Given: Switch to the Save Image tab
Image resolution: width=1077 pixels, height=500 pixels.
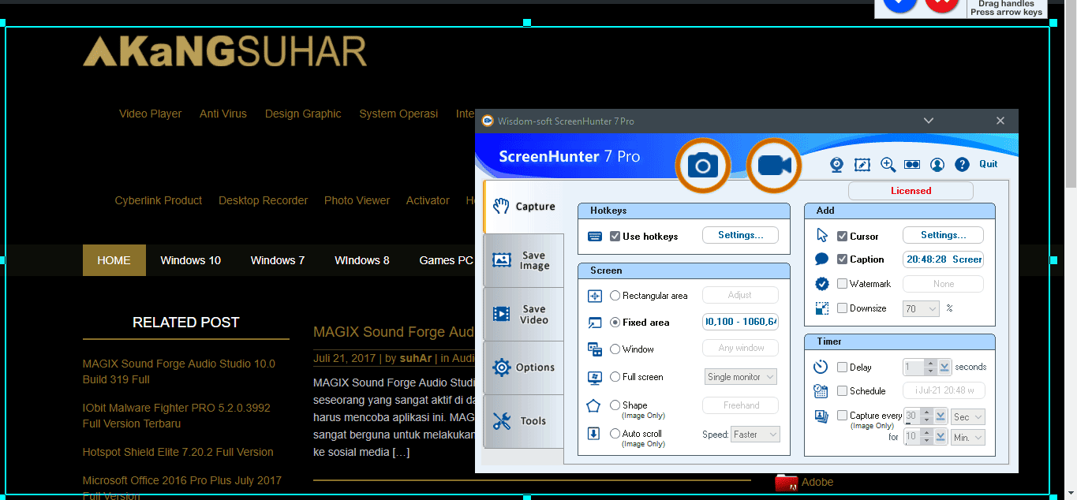Looking at the screenshot, I should 523,260.
